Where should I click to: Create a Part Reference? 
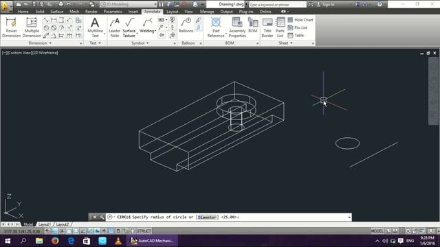(216, 27)
